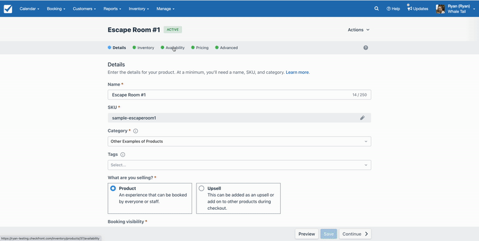Open the Category dropdown

pyautogui.click(x=239, y=141)
